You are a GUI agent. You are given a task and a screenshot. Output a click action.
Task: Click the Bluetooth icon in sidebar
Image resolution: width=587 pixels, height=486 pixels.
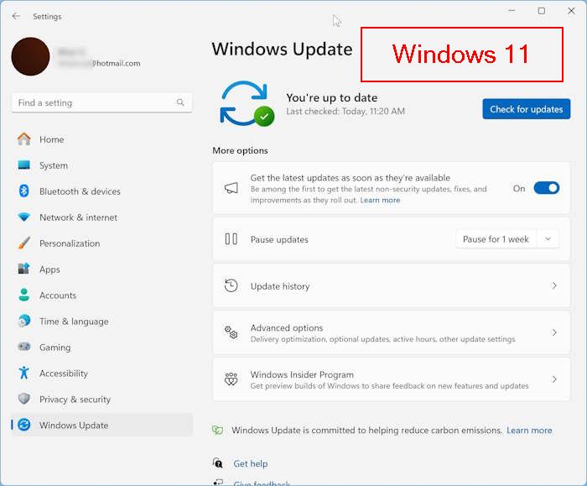pos(24,191)
